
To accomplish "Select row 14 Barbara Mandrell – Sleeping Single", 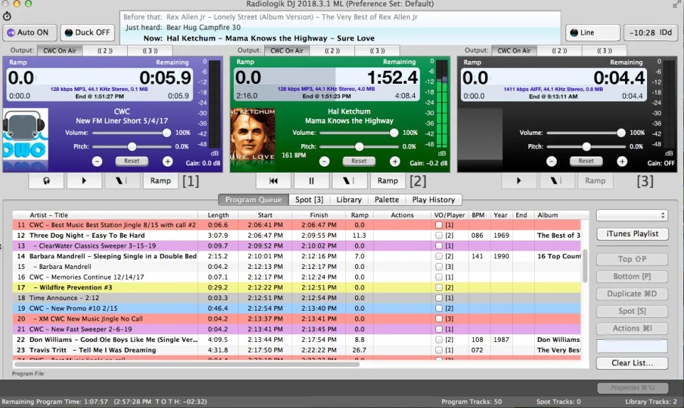I will tap(297, 256).
